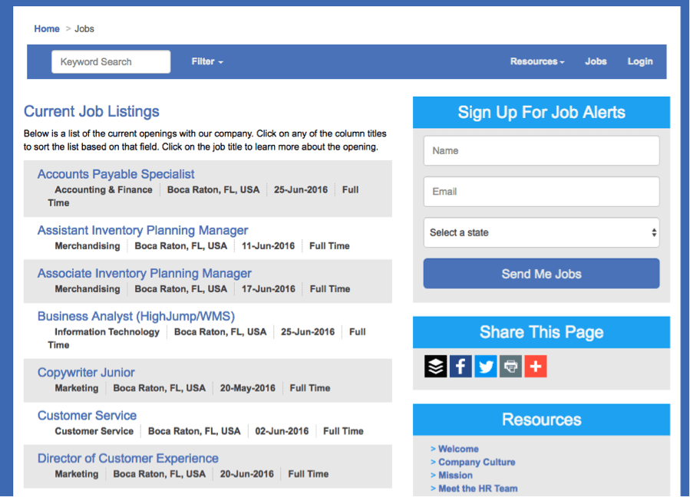
Task: Open the Filter dropdown
Action: (207, 61)
